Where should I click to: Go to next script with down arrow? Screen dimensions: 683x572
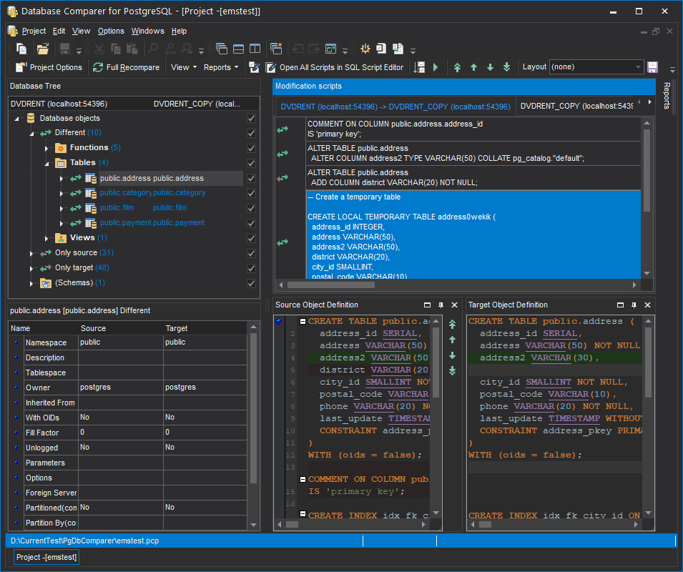pos(490,67)
